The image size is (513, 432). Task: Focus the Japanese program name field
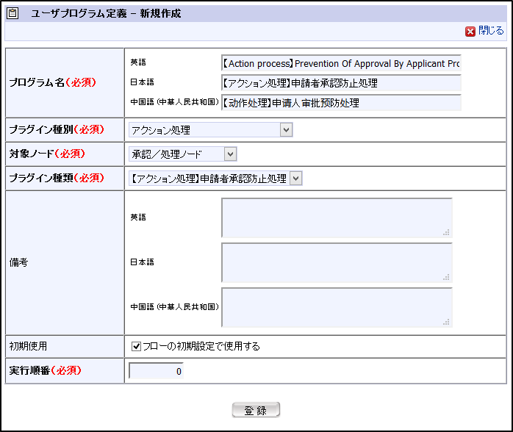[340, 82]
